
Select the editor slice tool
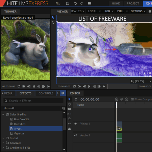tap(69, 109)
